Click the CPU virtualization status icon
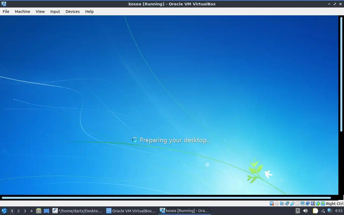This screenshot has height=215, width=344. point(313,204)
